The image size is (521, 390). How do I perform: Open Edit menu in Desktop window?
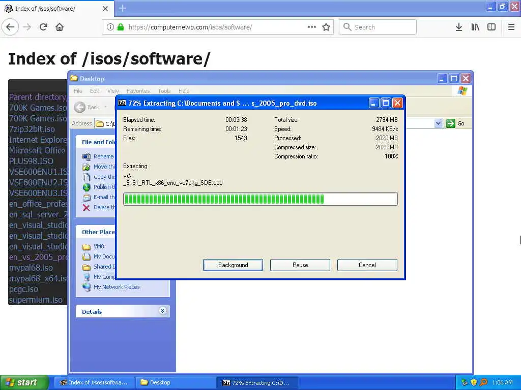94,91
